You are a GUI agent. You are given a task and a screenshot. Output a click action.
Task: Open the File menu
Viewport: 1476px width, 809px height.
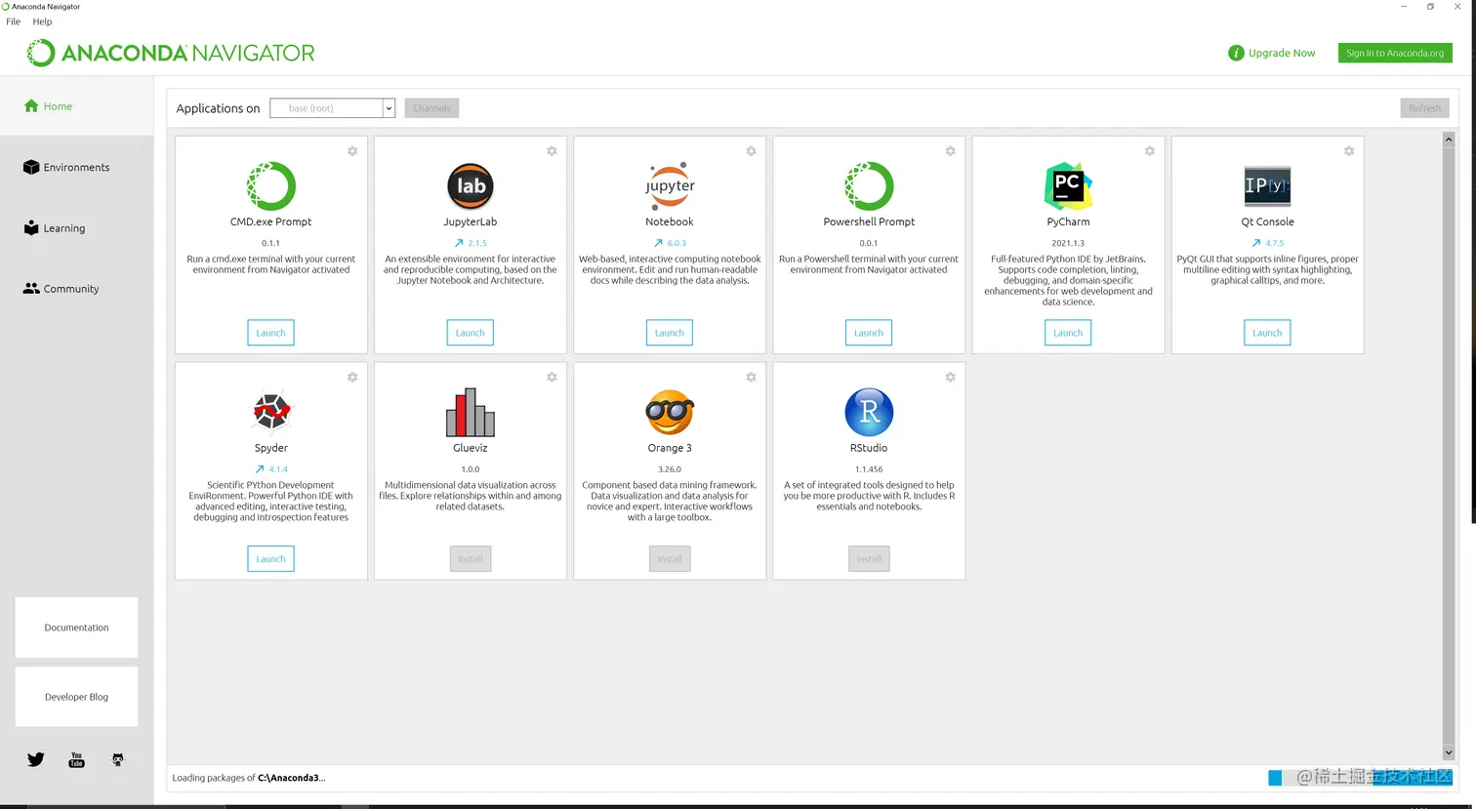tap(14, 21)
